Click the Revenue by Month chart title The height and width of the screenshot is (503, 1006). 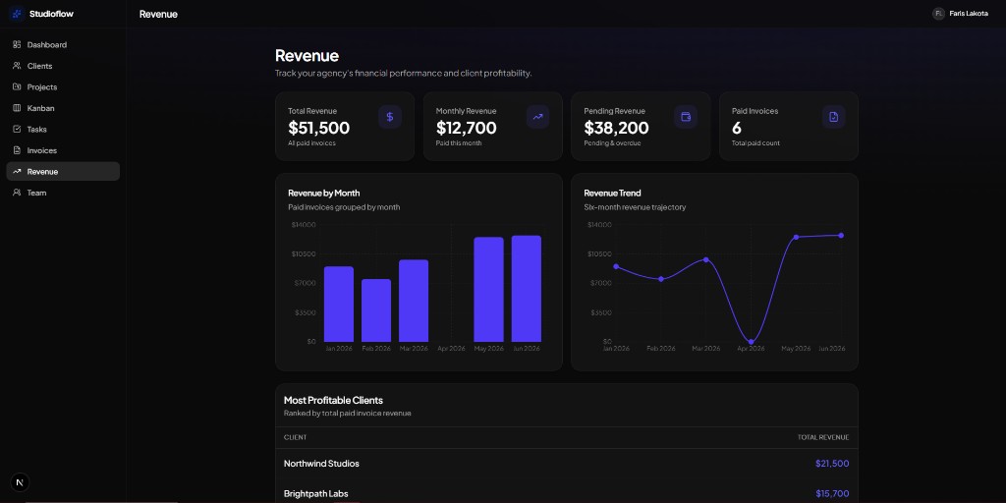[324, 194]
